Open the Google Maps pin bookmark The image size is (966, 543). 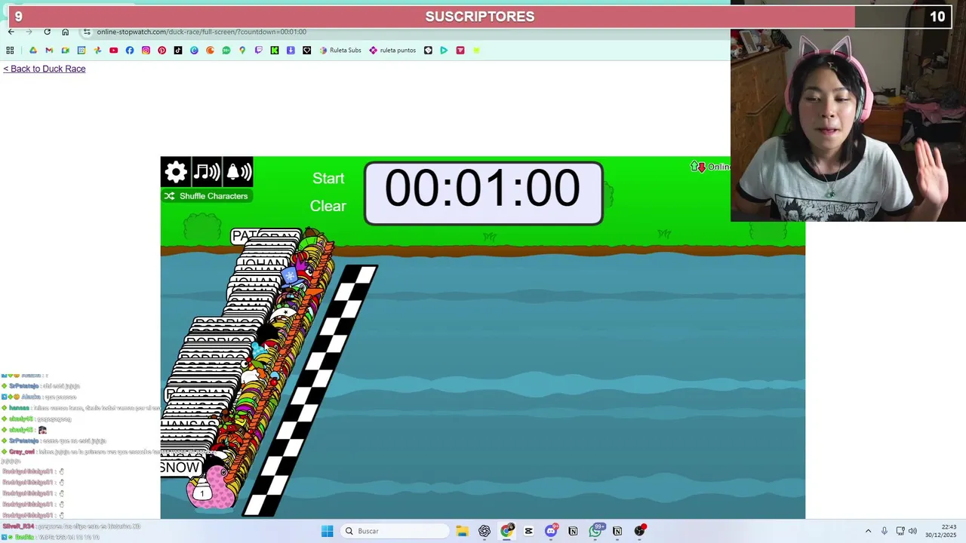pyautogui.click(x=242, y=51)
